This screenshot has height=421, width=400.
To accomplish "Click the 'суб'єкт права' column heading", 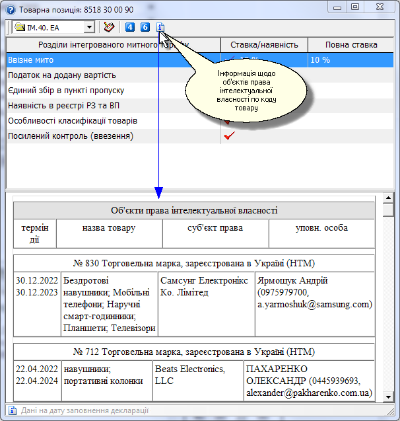I will 215,233.
